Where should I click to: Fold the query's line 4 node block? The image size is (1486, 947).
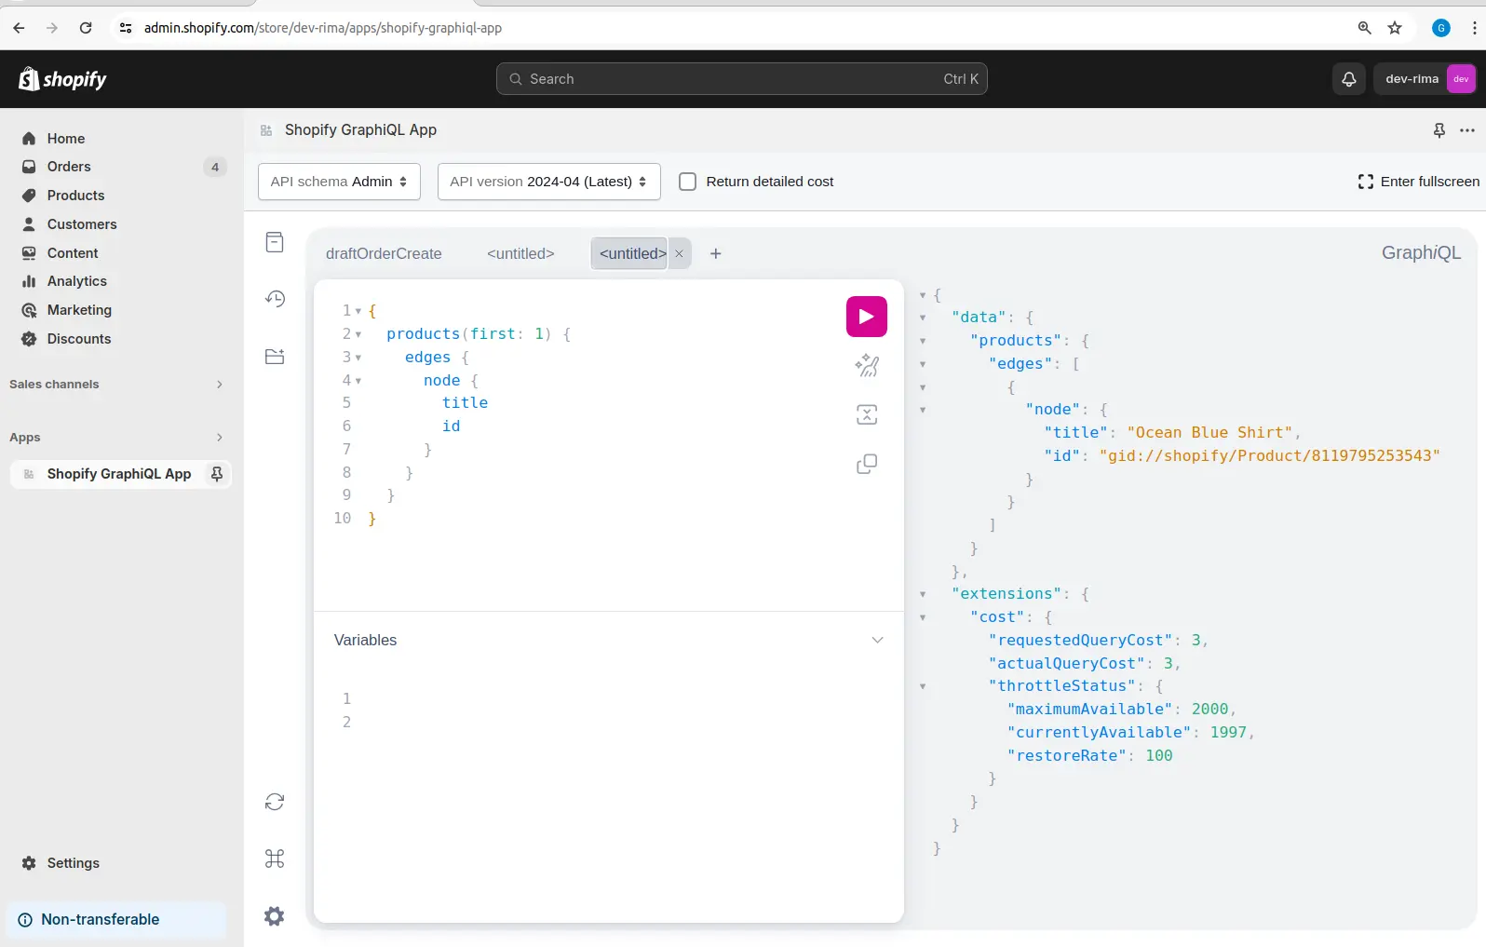tap(358, 381)
